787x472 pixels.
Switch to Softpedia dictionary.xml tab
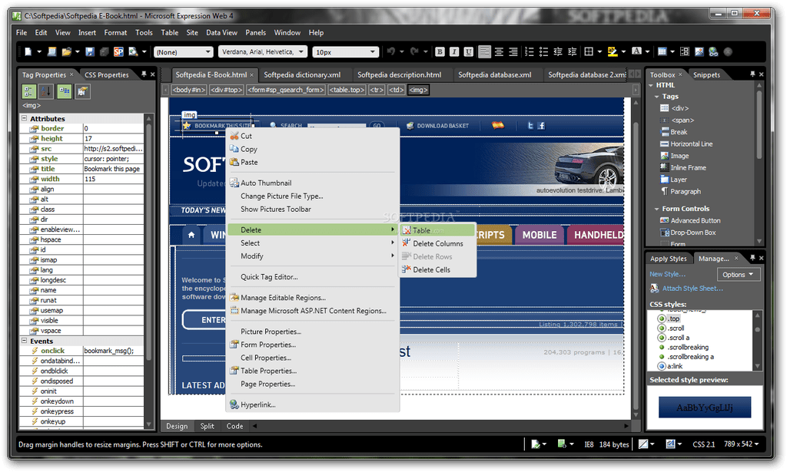[302, 75]
